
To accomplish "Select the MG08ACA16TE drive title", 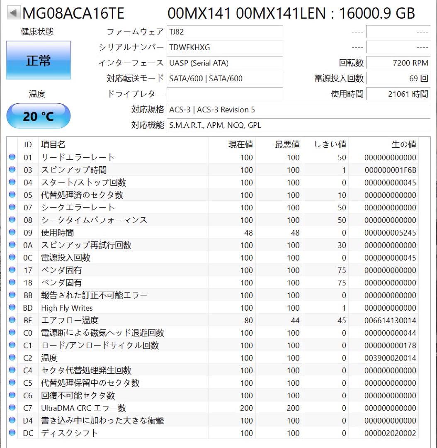I will click(x=73, y=13).
